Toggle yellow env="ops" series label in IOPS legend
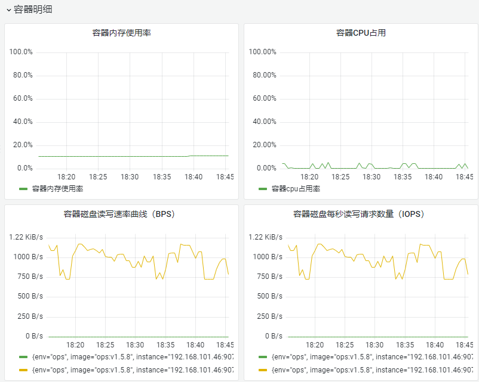Screen dimensions: 479x382 click(370, 370)
